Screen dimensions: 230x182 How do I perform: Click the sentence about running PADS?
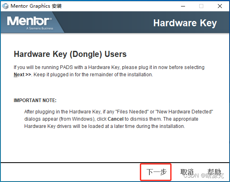point(109,71)
